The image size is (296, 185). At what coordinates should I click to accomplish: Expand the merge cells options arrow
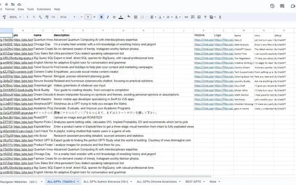coord(146,17)
